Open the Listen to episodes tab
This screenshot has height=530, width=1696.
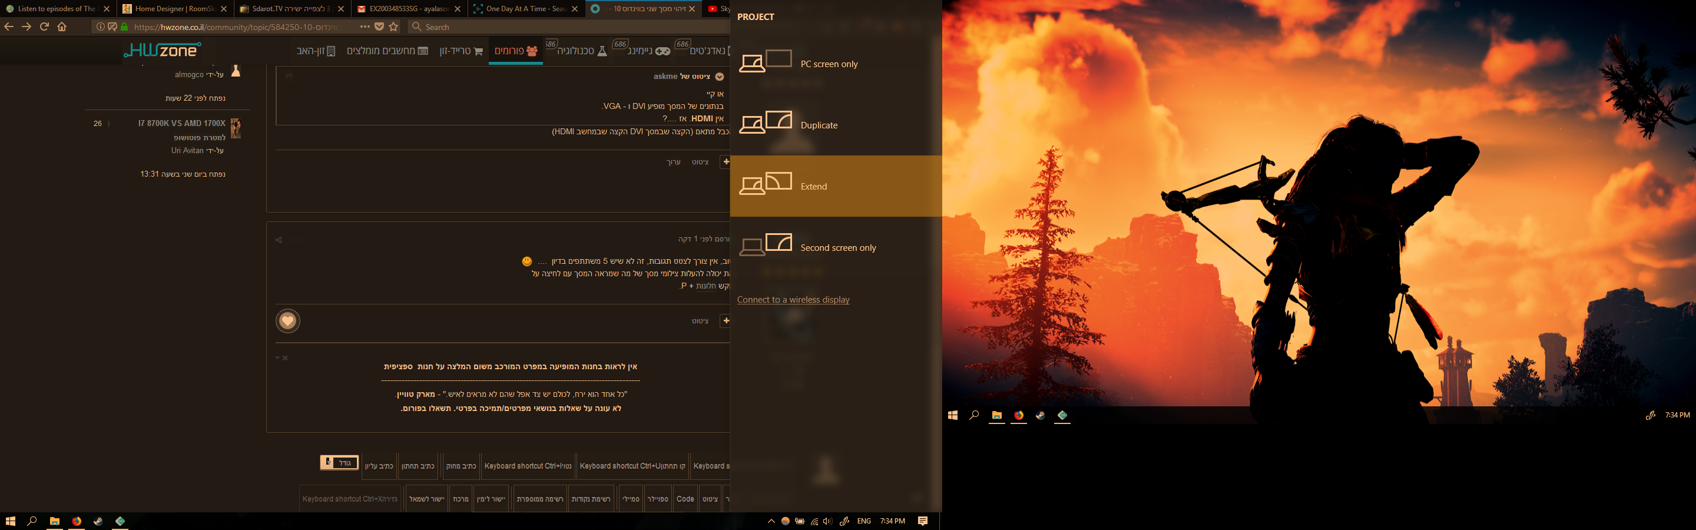tap(58, 9)
